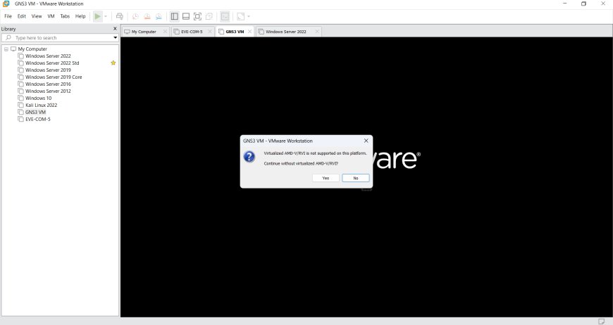Switch to the Windows Server 2022 tab
Screen dimensions: 613x325
pyautogui.click(x=286, y=32)
